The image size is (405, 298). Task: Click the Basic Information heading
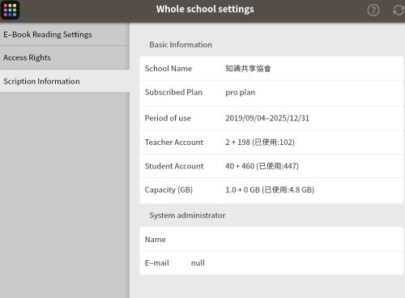point(181,45)
